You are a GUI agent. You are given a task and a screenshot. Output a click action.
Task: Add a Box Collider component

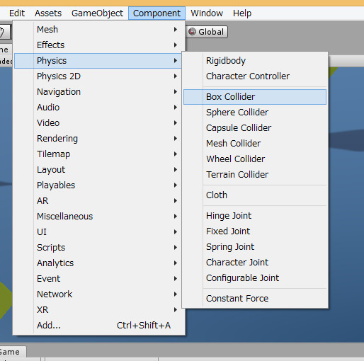pyautogui.click(x=255, y=97)
